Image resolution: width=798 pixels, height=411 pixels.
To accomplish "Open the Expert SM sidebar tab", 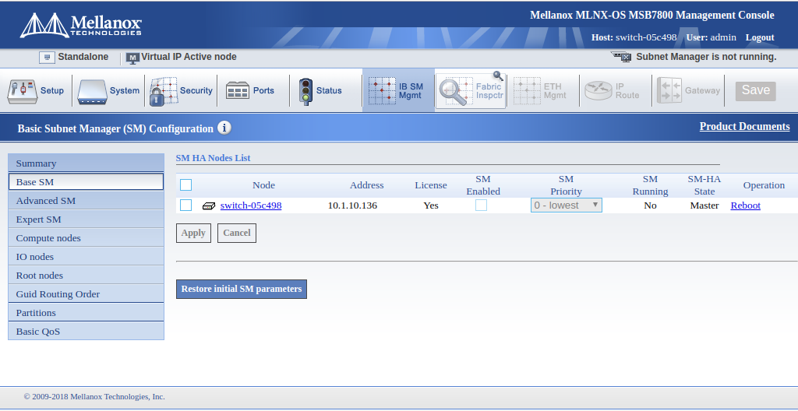I will tap(86, 220).
